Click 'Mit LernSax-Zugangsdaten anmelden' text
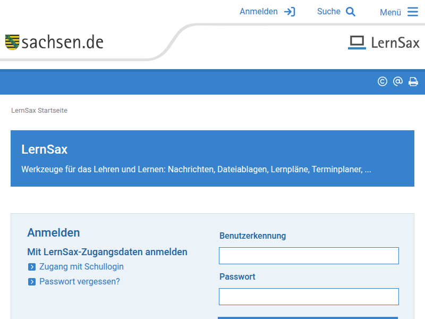This screenshot has width=425, height=319. [x=107, y=252]
